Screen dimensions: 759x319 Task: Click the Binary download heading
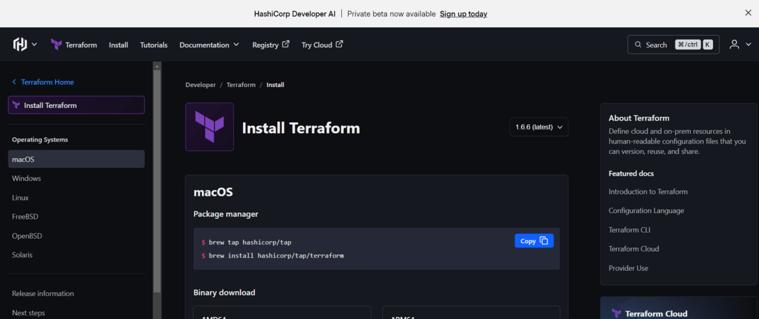click(225, 293)
